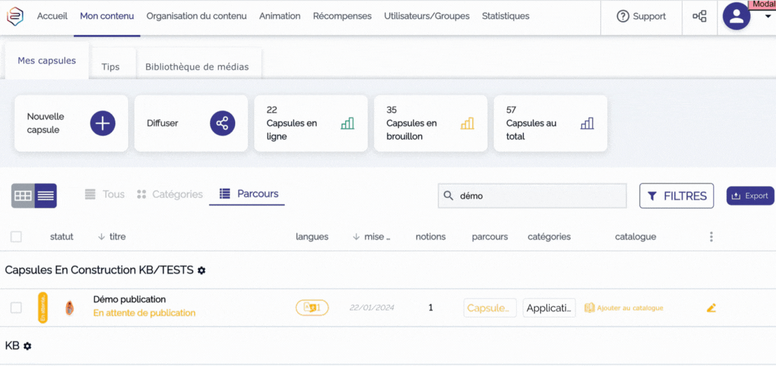This screenshot has width=776, height=366.
Task: Switch to grid view layout icon
Action: tap(23, 196)
